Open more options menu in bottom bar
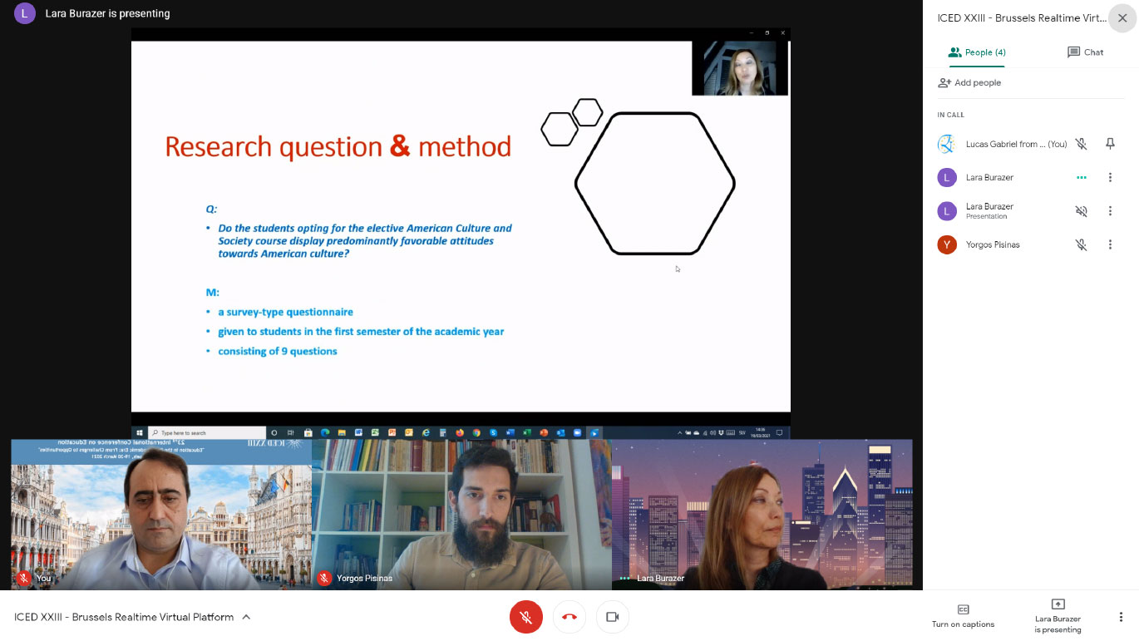 pyautogui.click(x=1121, y=617)
